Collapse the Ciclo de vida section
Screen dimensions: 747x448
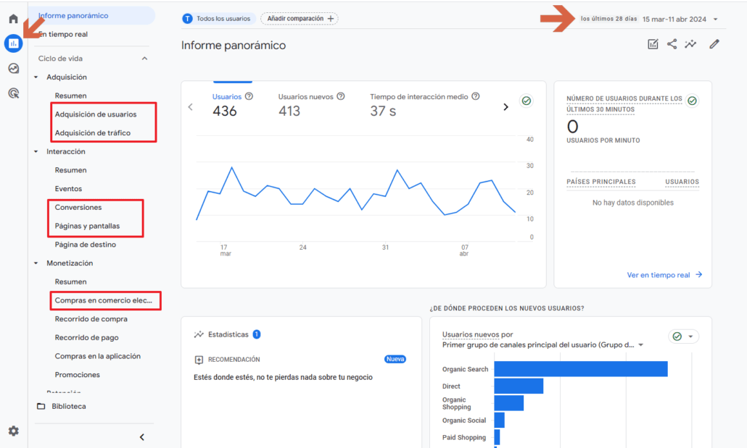tap(144, 59)
